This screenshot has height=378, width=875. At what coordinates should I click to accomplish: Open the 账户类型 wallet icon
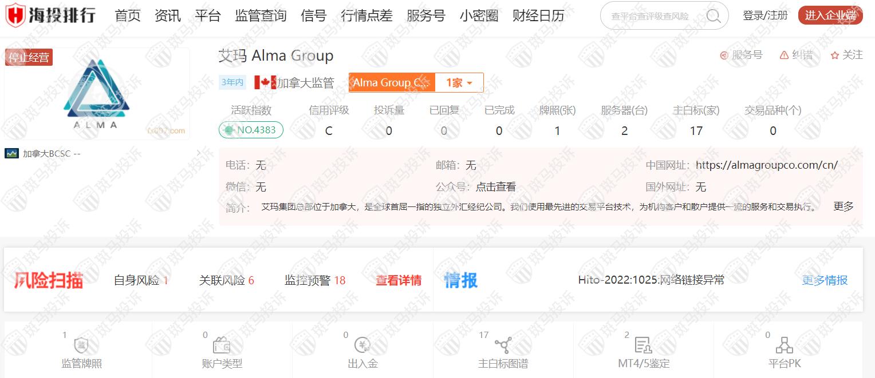(222, 345)
